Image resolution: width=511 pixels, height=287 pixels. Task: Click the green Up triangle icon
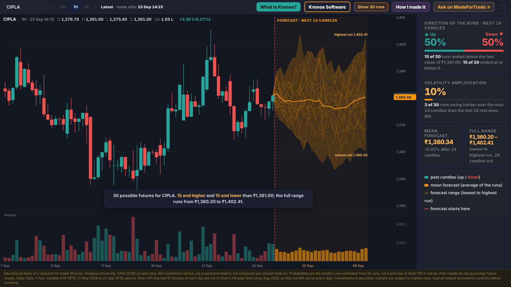pyautogui.click(x=427, y=34)
